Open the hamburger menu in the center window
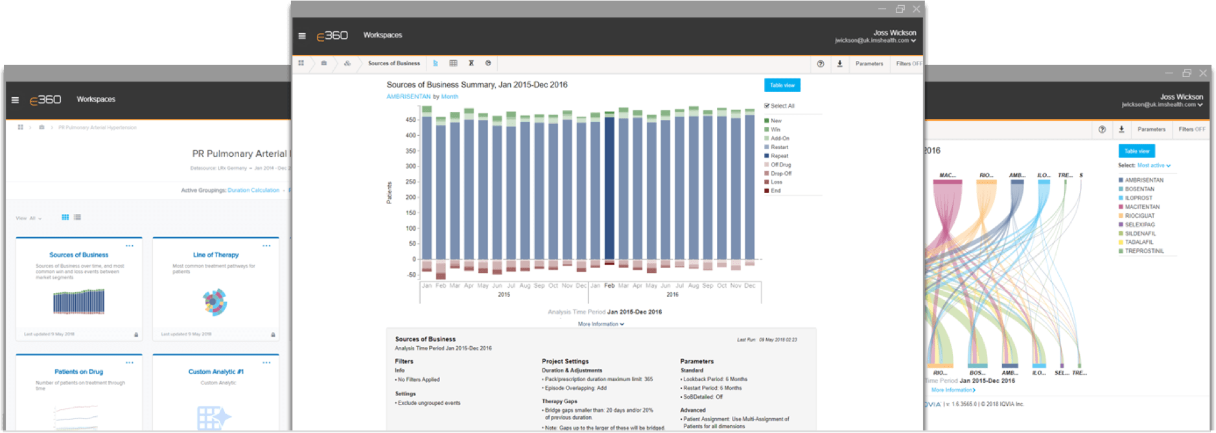 [301, 36]
